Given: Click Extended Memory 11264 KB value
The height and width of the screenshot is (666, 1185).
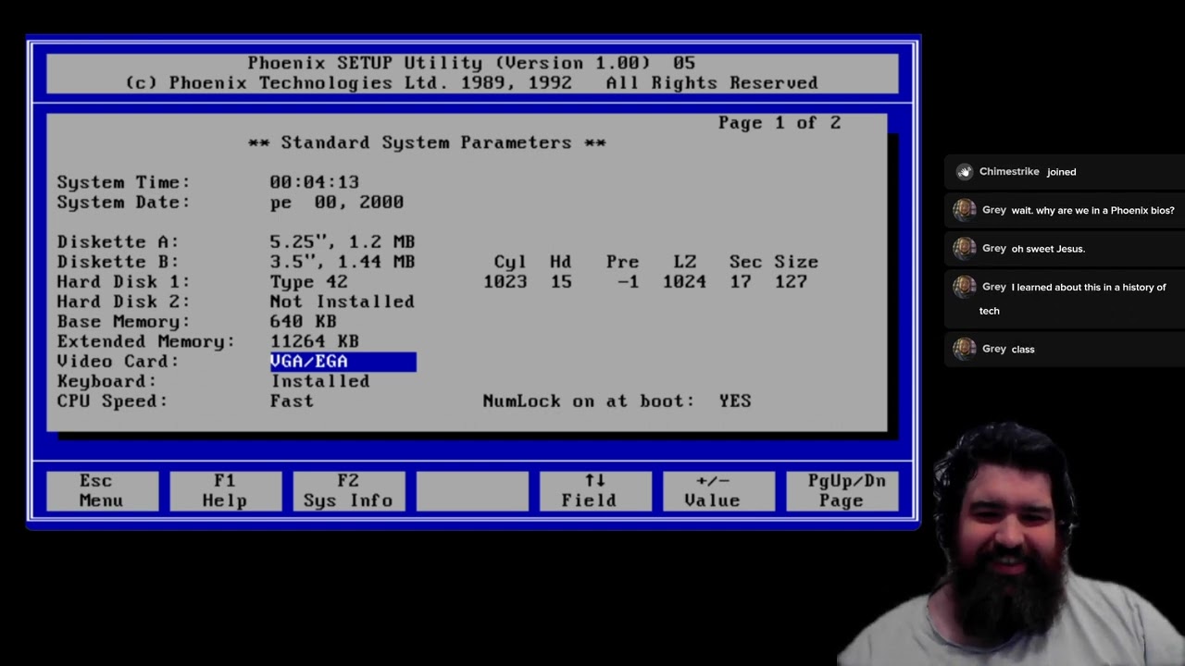Looking at the screenshot, I should click(315, 341).
